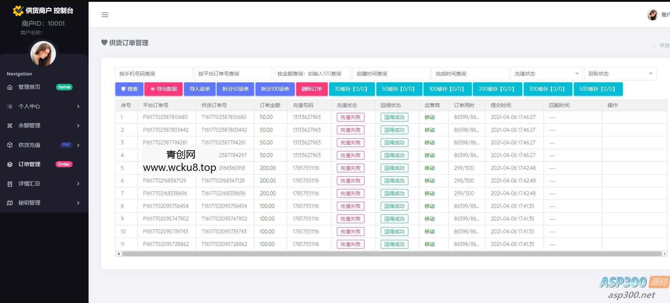The image size is (670, 303).
Task: Click the map icon beside 秘钥管理
Action: (10, 203)
